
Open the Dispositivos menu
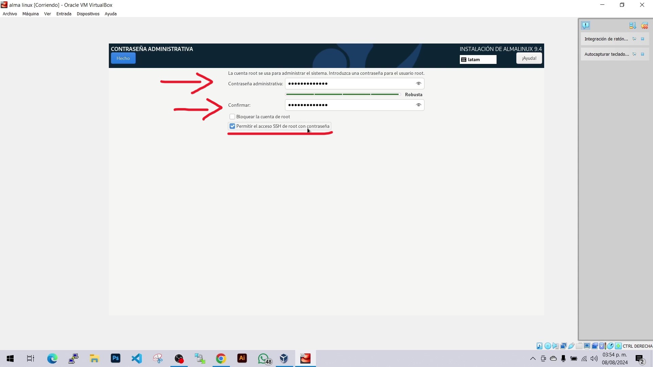coord(88,14)
